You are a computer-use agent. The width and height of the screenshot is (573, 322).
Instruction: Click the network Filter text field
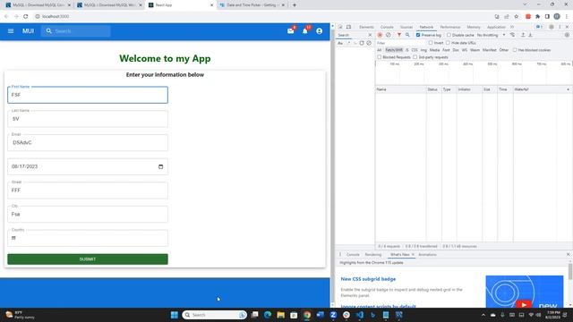401,43
